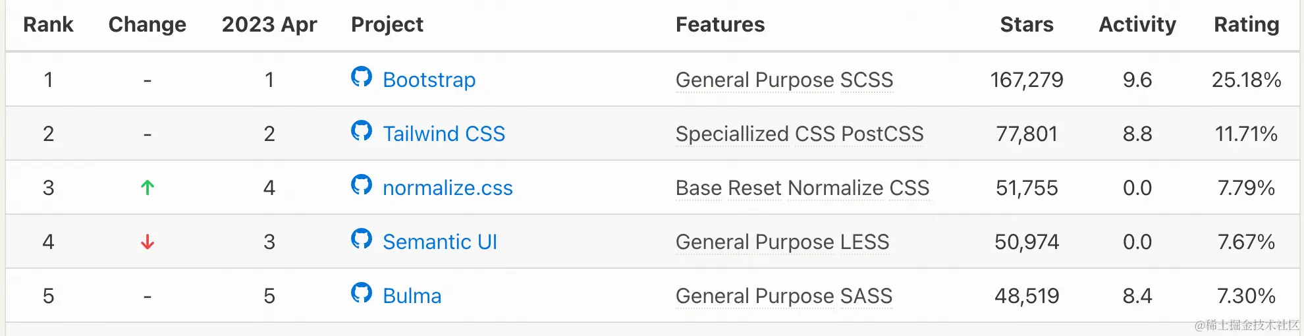Click the GitHub icon beside Bootstrap
This screenshot has height=336, width=1304.
pos(362,77)
